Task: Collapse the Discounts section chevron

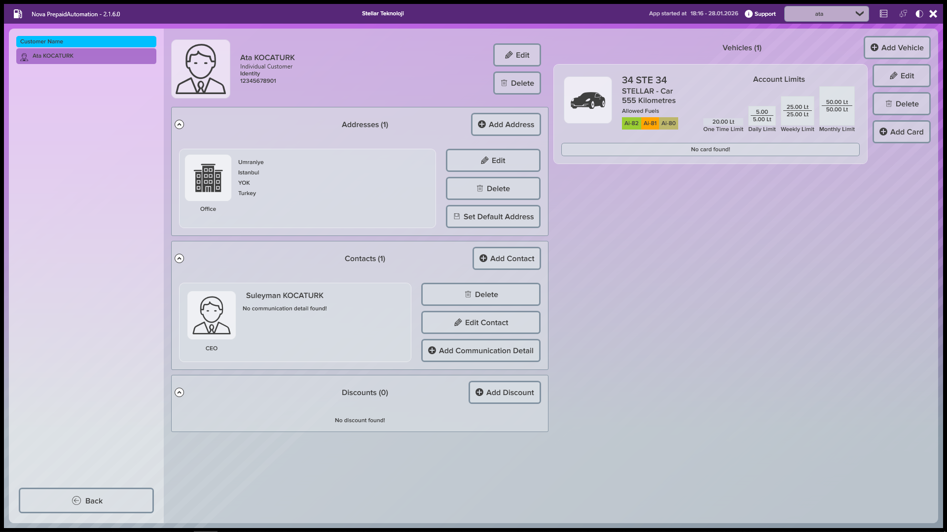Action: [180, 393]
